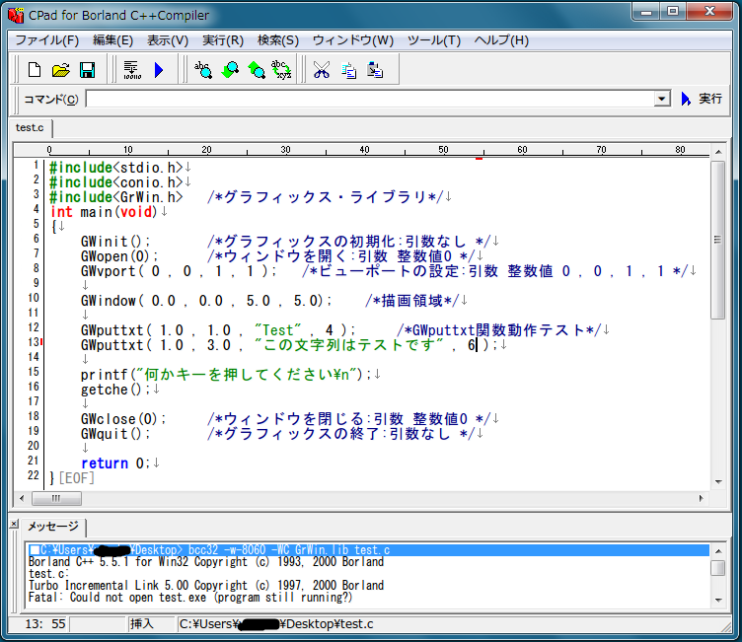The image size is (742, 642).
Task: Open the 表示(V) menu
Action: [168, 40]
